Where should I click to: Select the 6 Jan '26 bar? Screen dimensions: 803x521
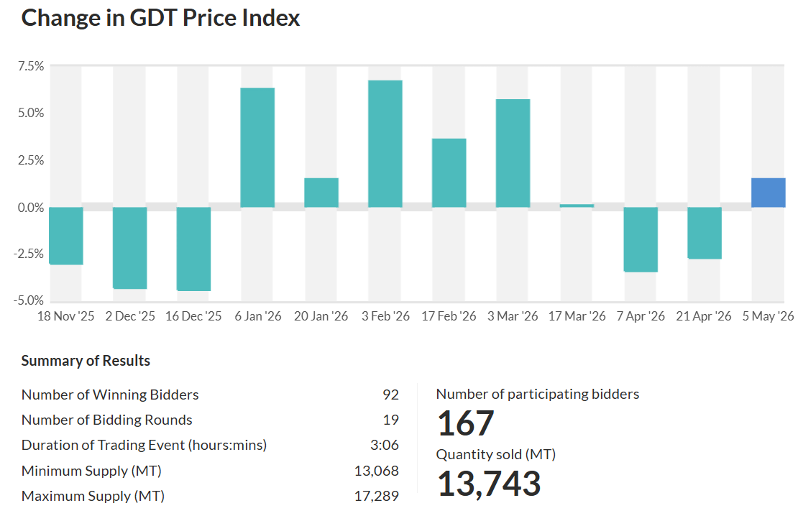pos(257,147)
